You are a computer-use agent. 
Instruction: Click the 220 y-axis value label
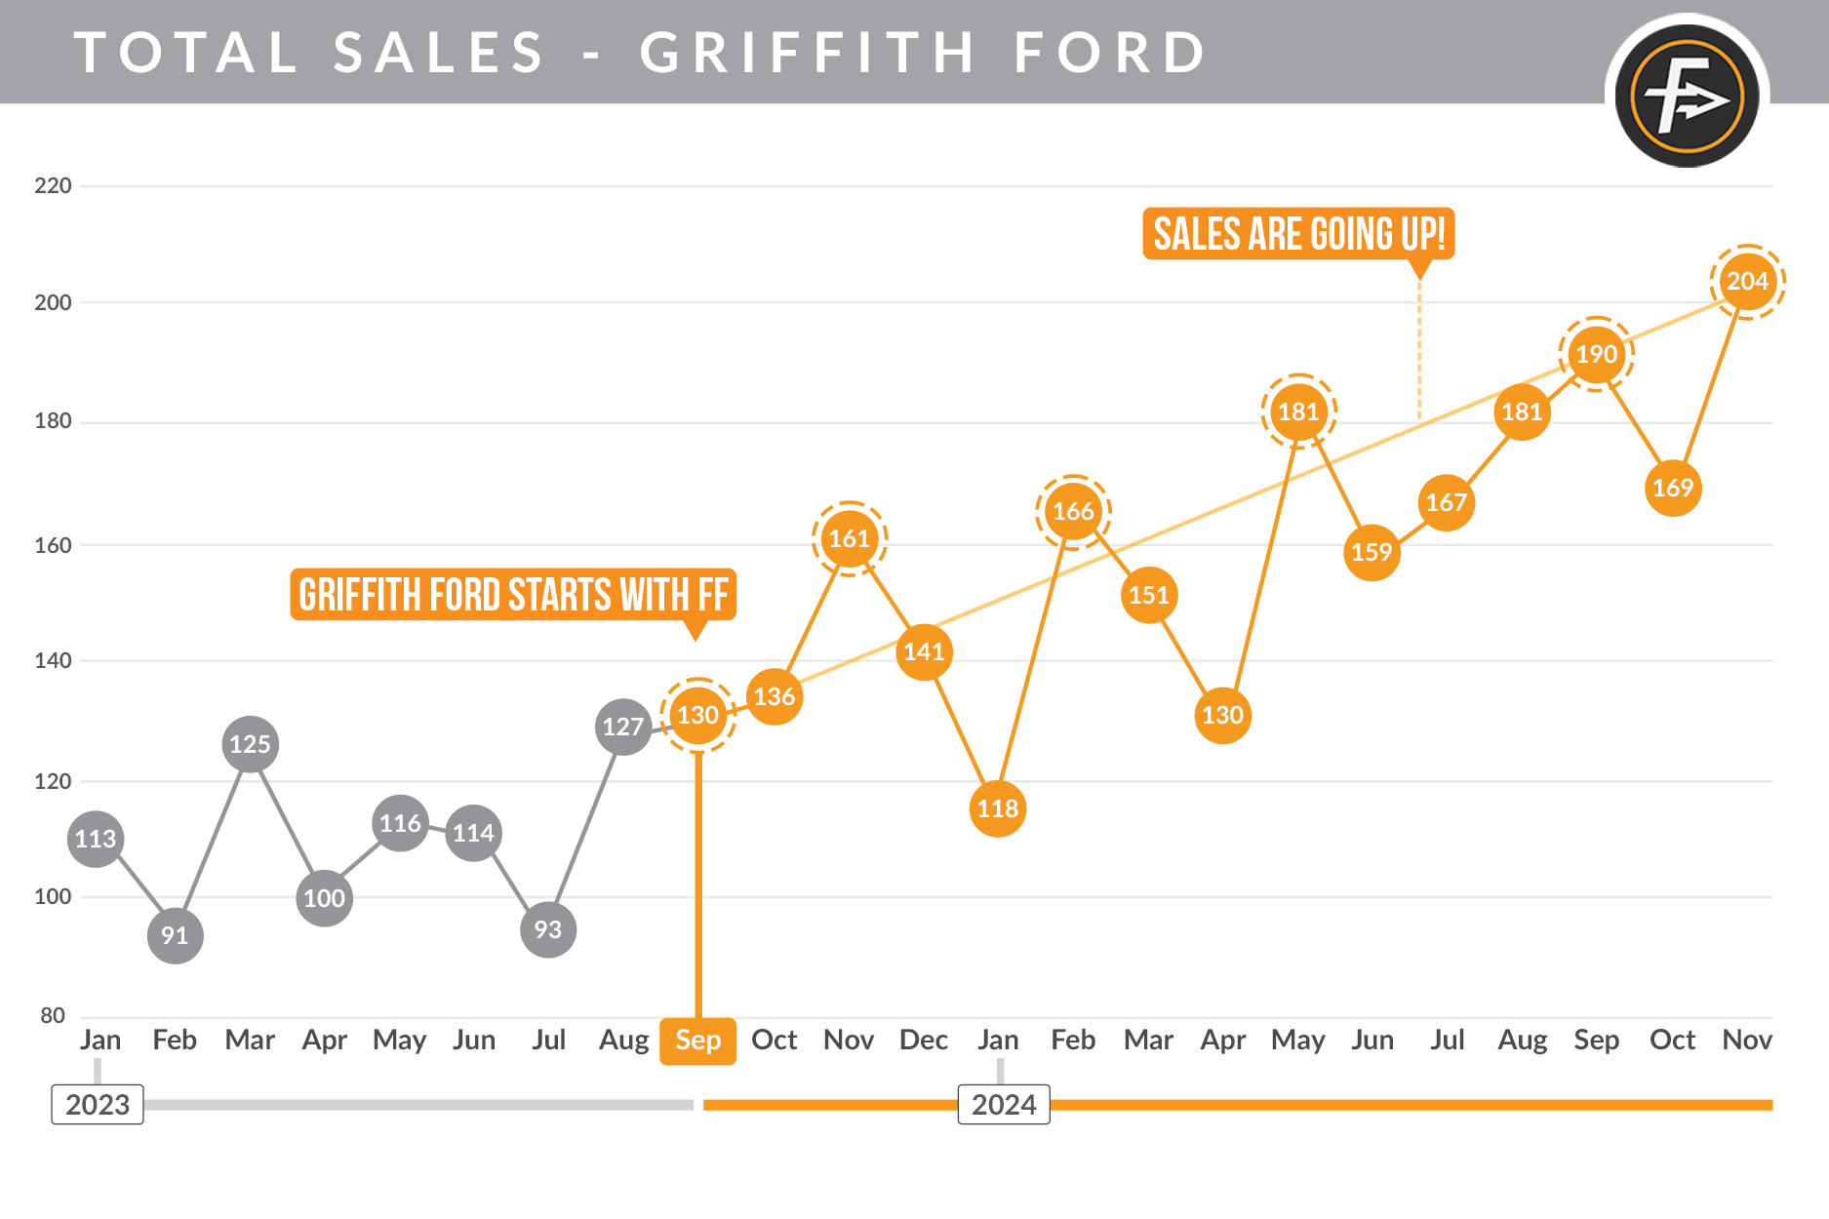click(x=53, y=186)
